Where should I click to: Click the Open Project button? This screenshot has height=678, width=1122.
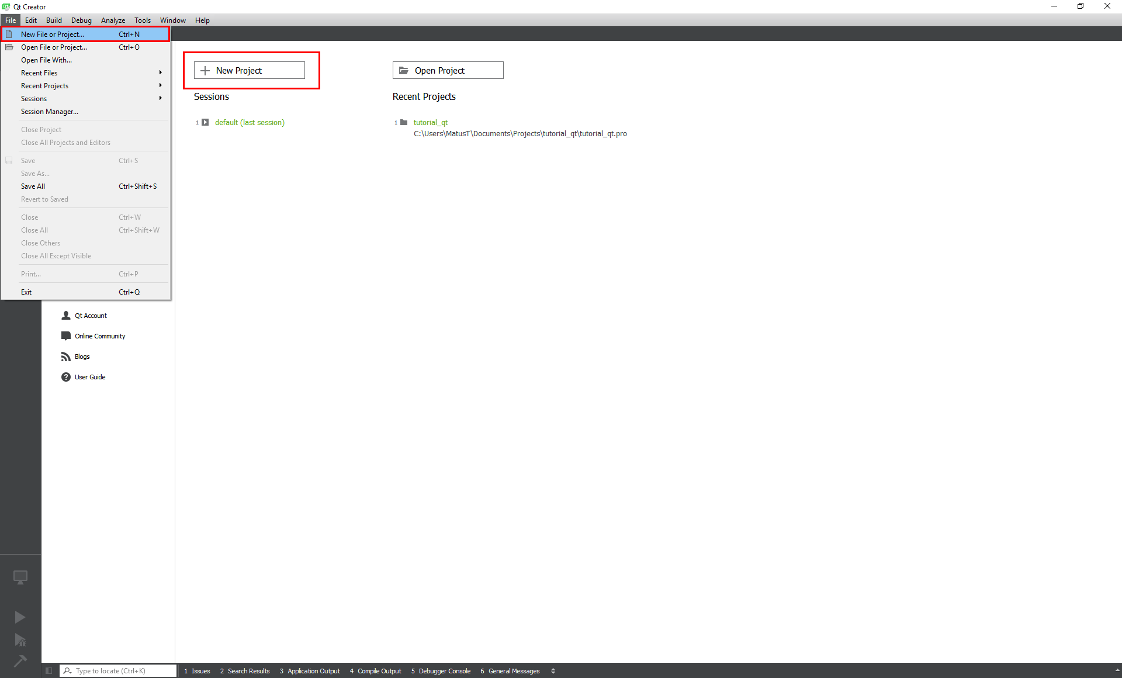[448, 70]
